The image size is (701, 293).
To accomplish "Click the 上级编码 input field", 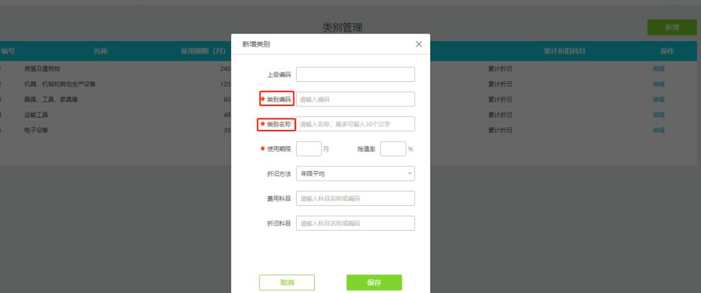I will click(x=355, y=74).
